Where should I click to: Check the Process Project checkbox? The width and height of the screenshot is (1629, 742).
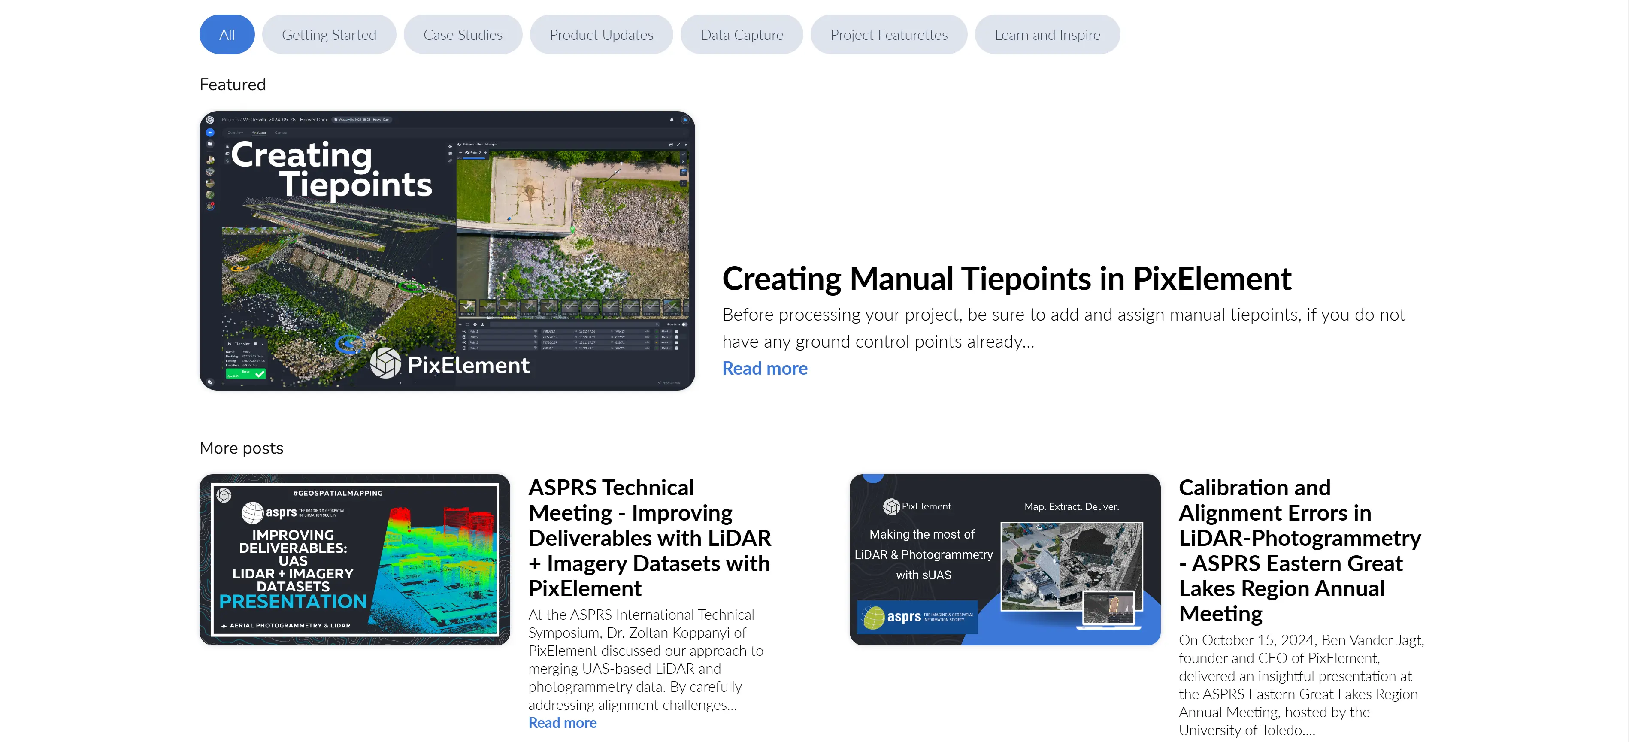click(660, 383)
